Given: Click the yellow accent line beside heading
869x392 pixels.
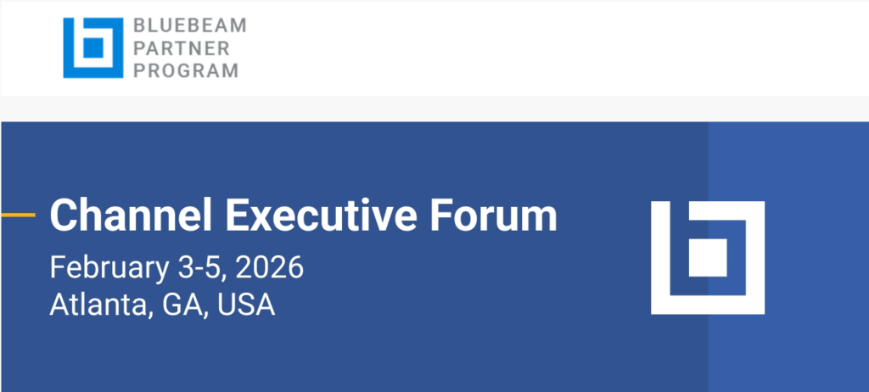Looking at the screenshot, I should click(18, 216).
